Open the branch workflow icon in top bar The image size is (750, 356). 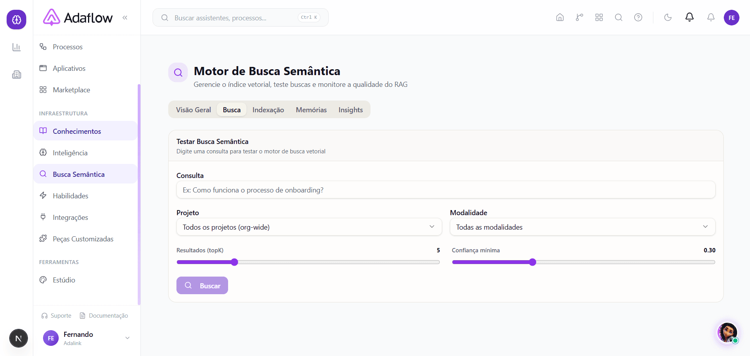pos(579,18)
